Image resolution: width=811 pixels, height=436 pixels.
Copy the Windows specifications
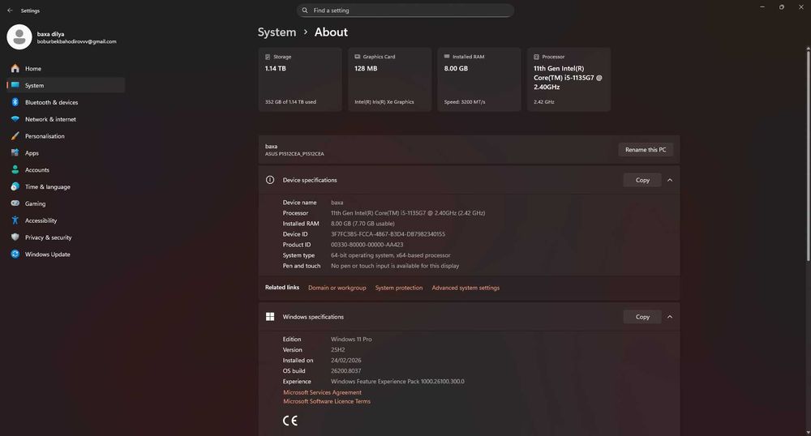(642, 317)
